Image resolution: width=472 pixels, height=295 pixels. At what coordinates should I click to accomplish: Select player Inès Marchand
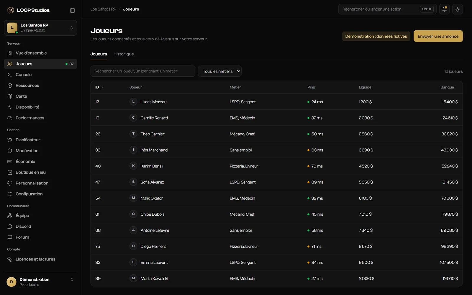coord(154,150)
